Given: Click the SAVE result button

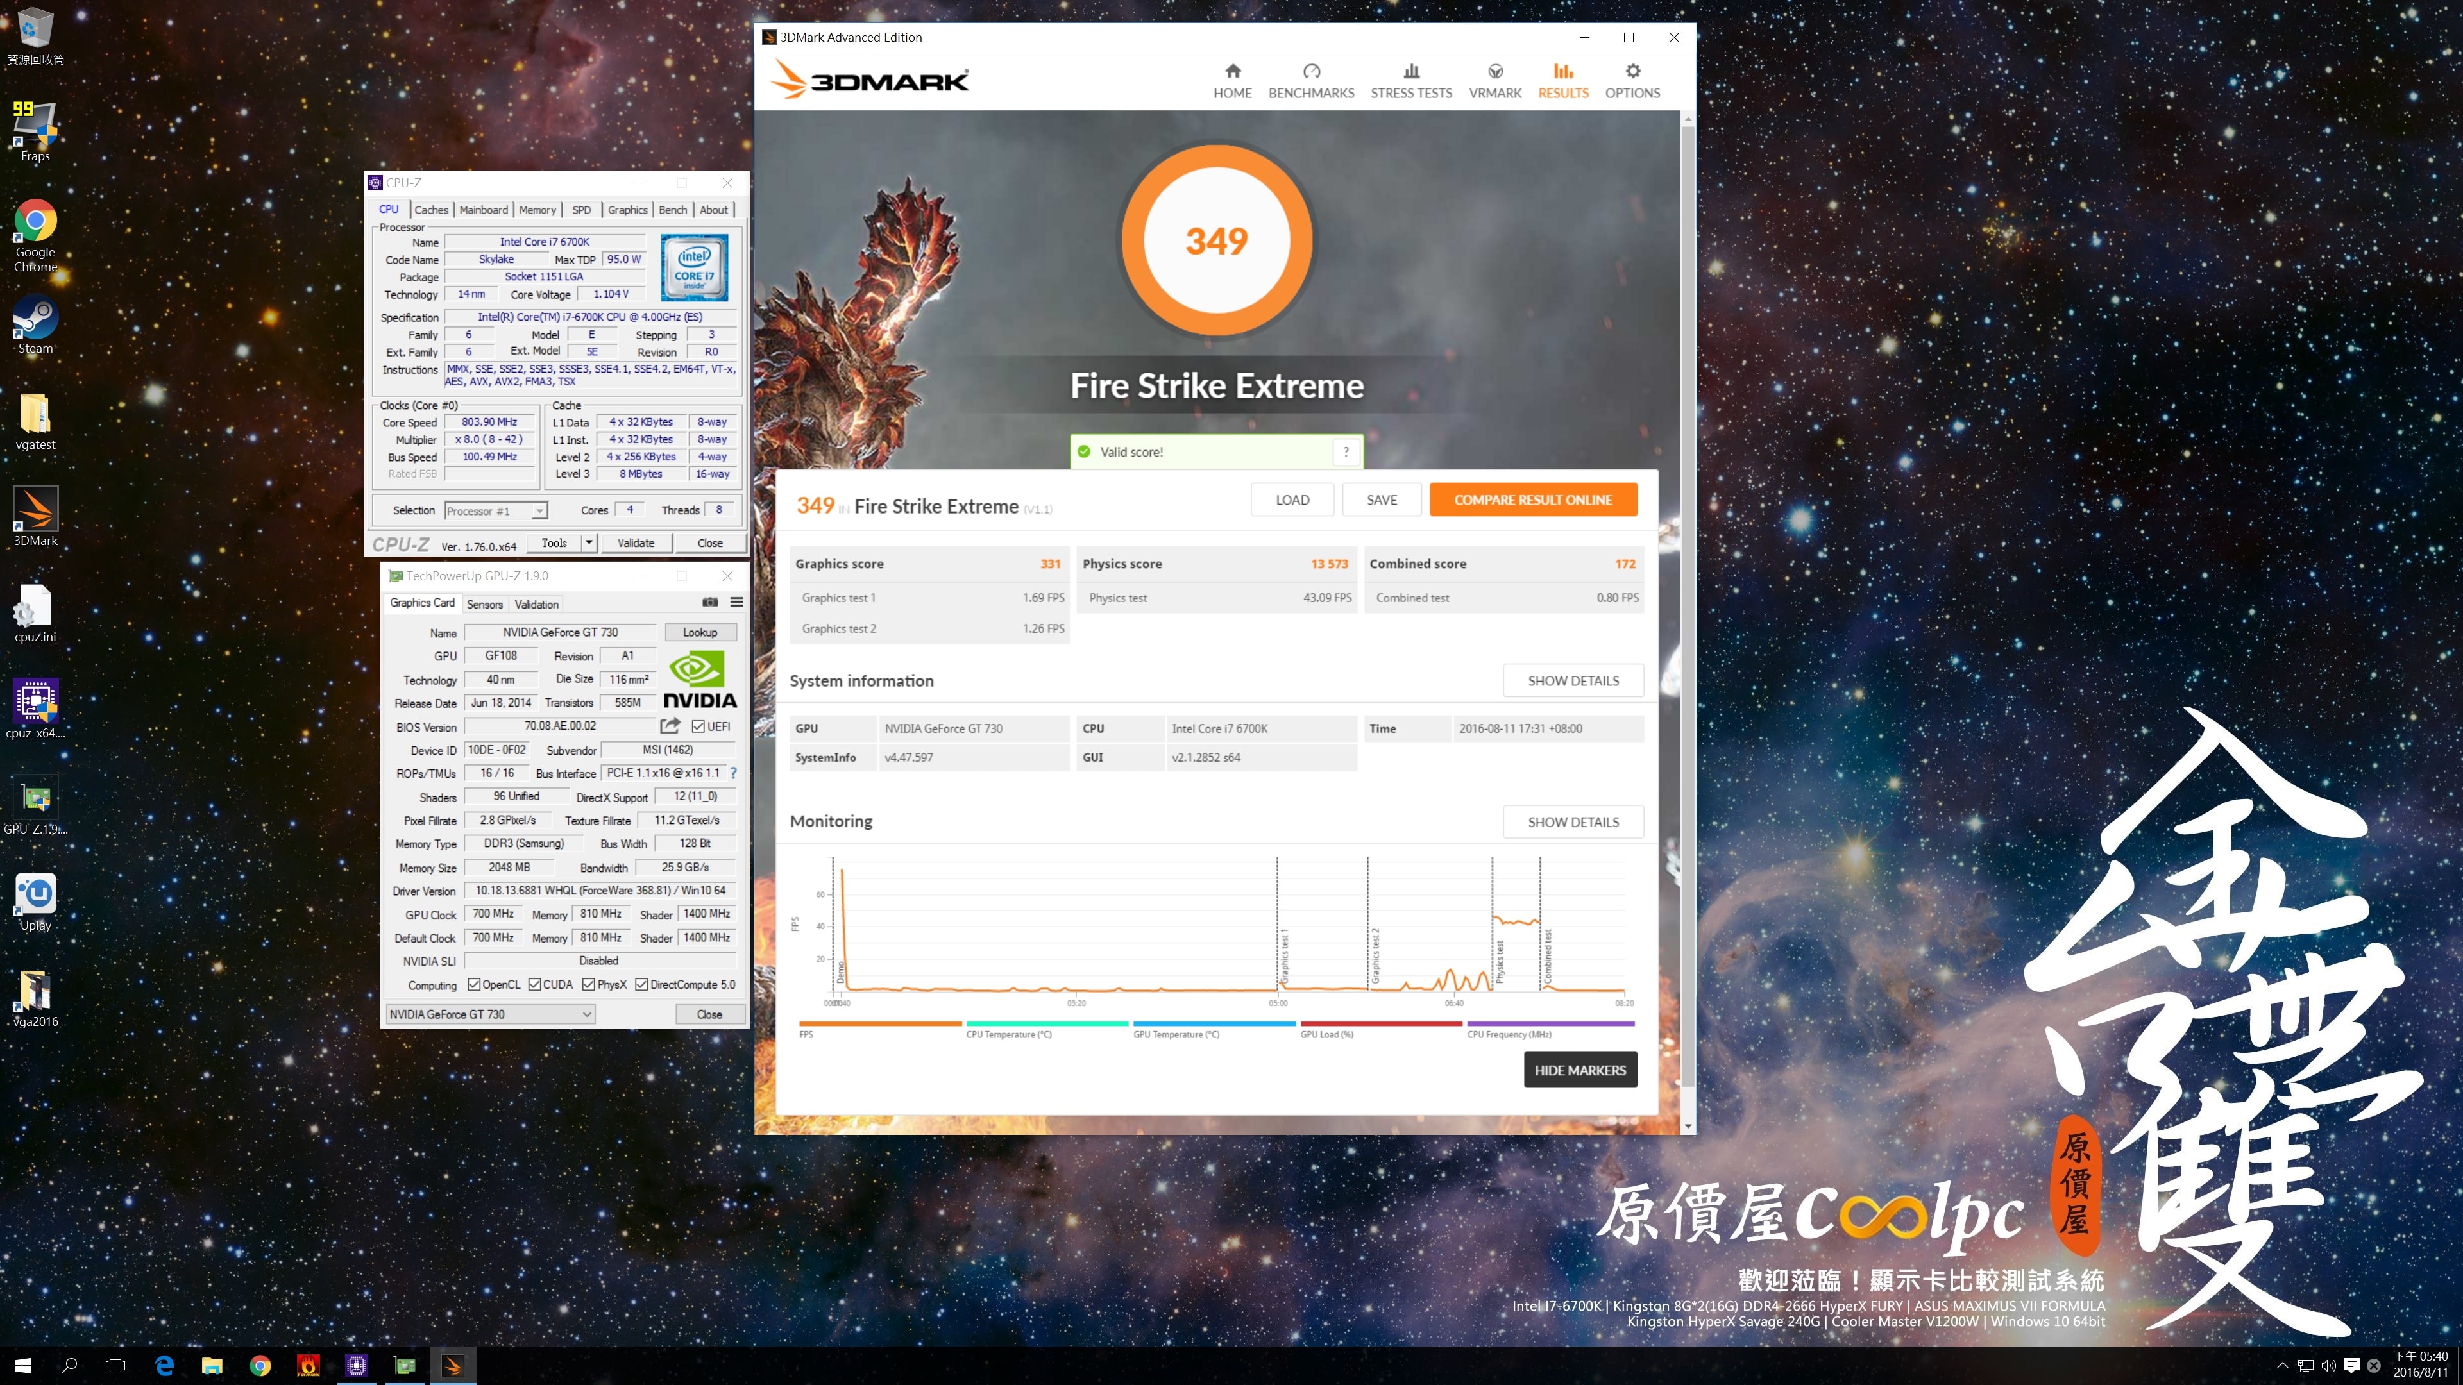Looking at the screenshot, I should pos(1382,500).
